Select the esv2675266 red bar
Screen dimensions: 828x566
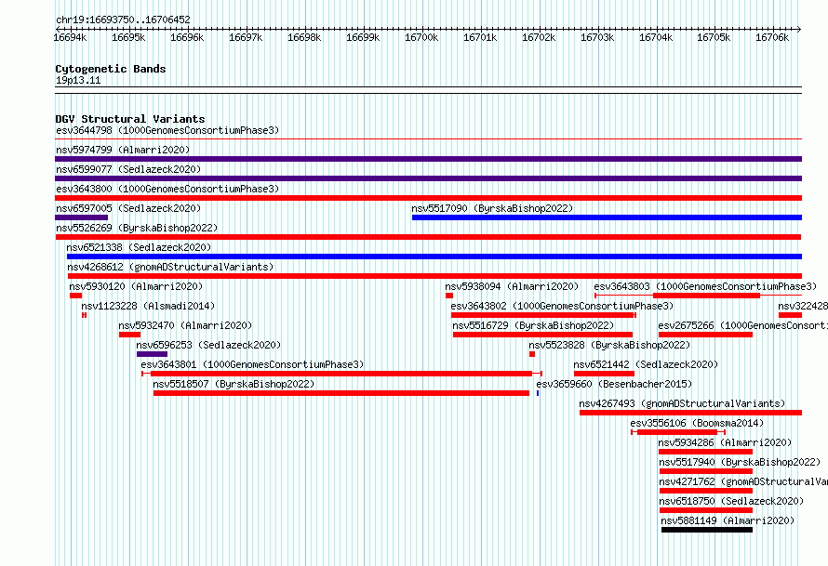click(x=705, y=335)
